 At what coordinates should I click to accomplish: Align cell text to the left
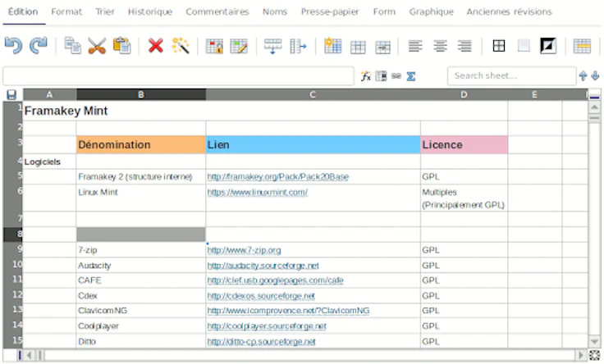415,46
